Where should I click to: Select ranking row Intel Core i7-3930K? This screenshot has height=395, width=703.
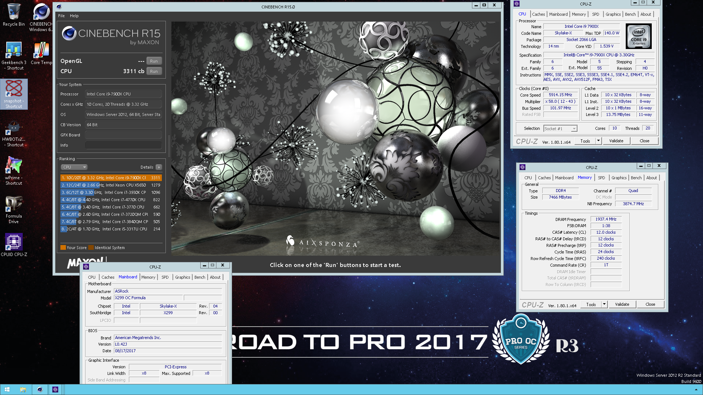111,192
